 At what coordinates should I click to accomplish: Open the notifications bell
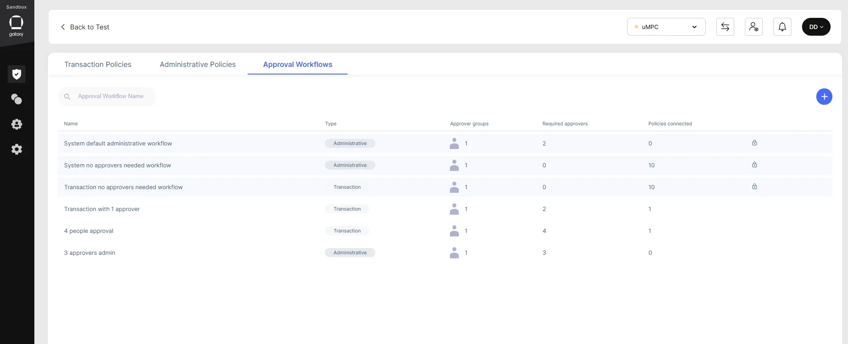(x=782, y=27)
